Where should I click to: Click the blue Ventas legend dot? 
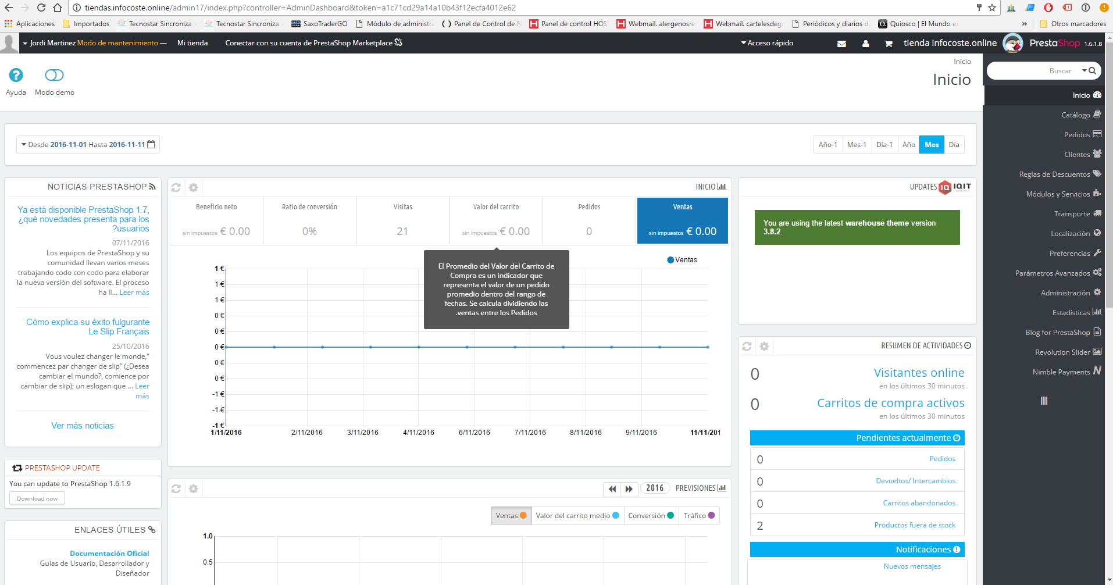pyautogui.click(x=670, y=260)
